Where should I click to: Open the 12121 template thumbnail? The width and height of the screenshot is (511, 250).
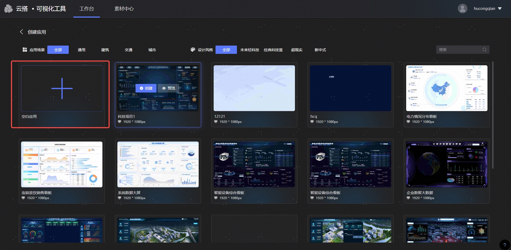click(x=254, y=88)
